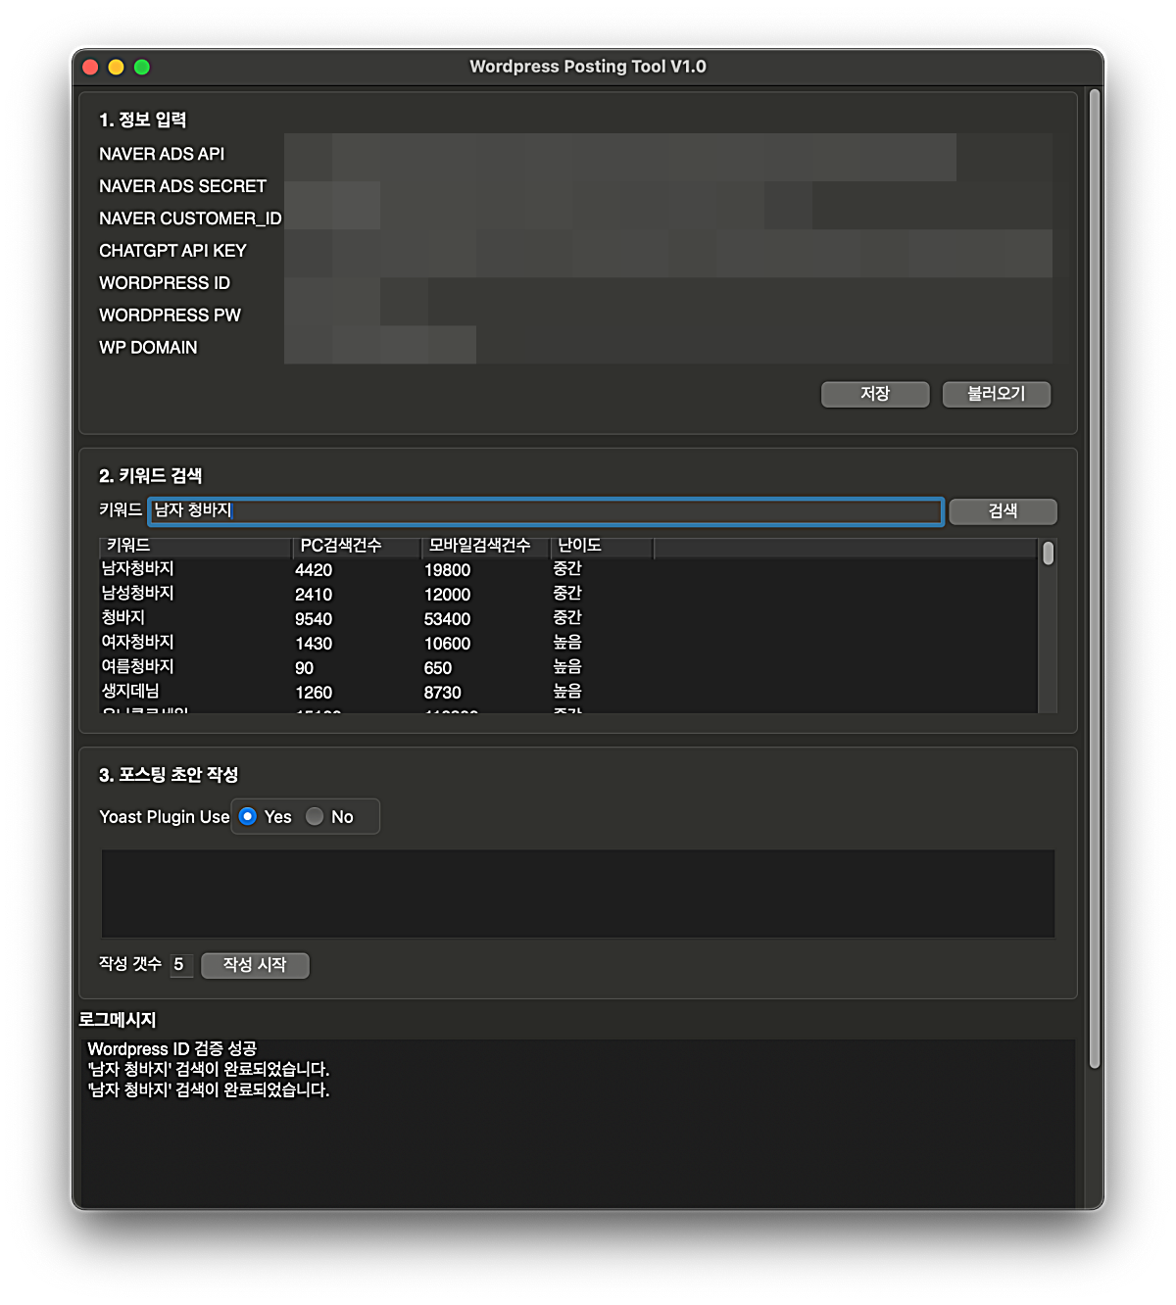Image resolution: width=1176 pixels, height=1305 pixels.
Task: Click the 작성 시작 start button
Action: point(255,965)
